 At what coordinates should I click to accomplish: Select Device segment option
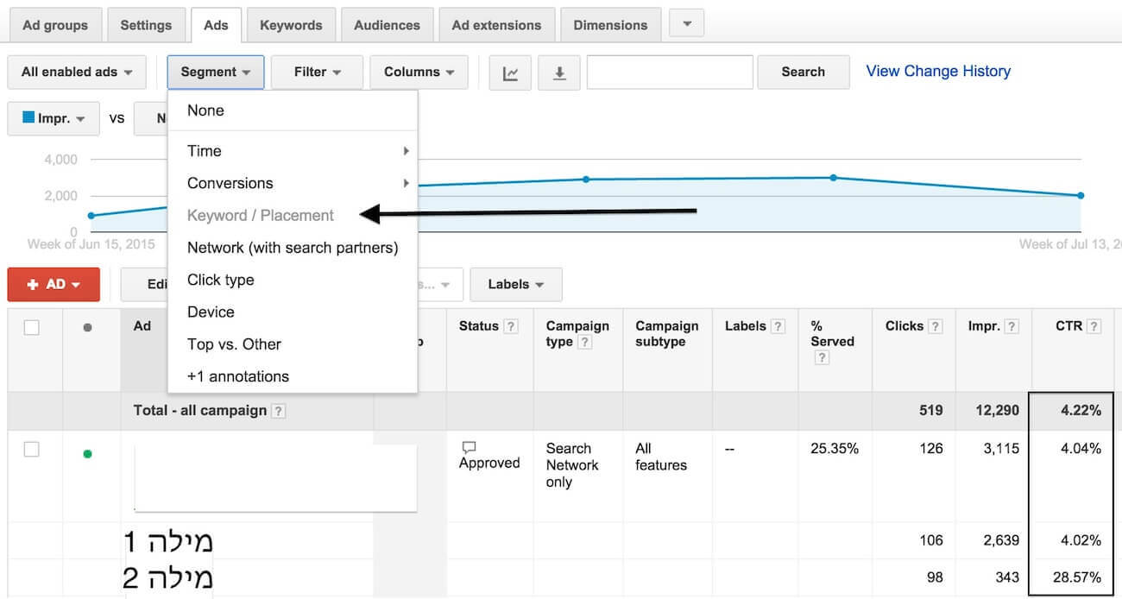(x=293, y=312)
